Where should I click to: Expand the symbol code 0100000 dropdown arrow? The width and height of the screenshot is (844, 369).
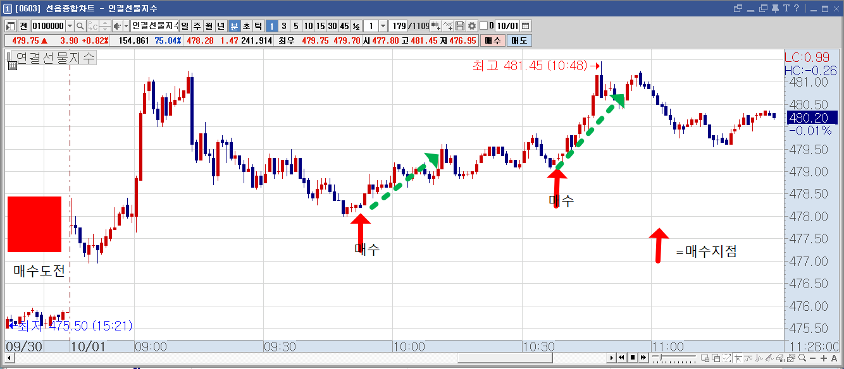(70, 26)
